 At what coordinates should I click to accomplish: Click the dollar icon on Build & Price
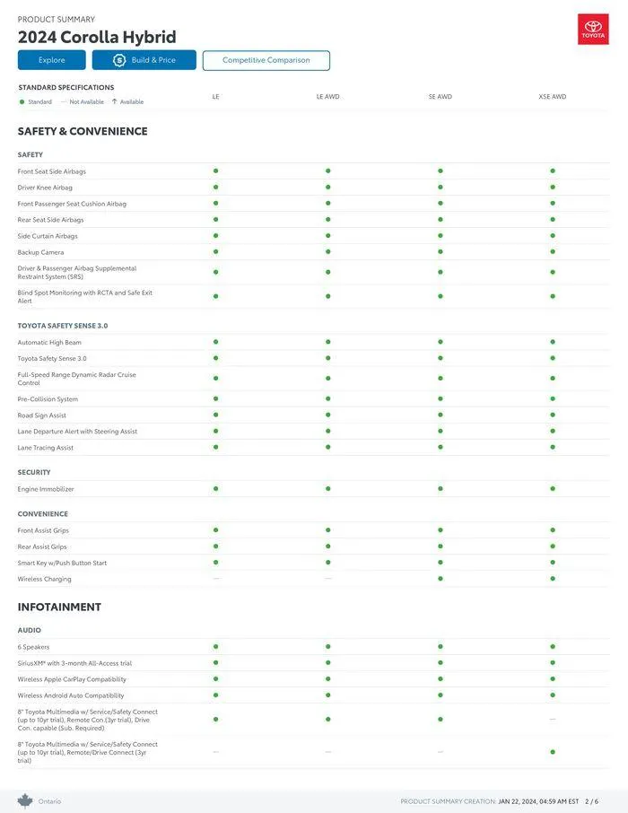tap(119, 60)
